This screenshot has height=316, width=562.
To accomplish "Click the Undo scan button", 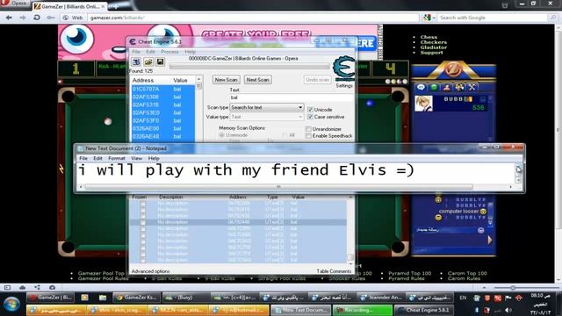I will tap(317, 80).
